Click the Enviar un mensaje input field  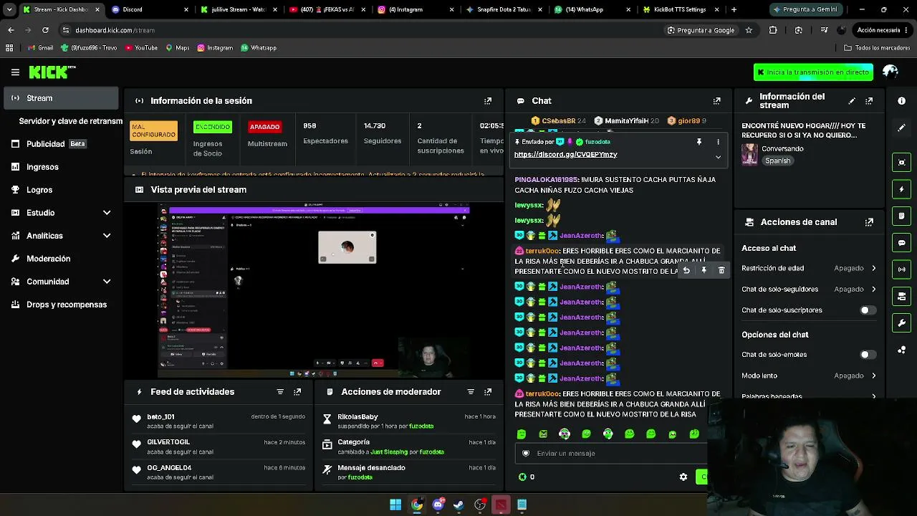(611, 454)
